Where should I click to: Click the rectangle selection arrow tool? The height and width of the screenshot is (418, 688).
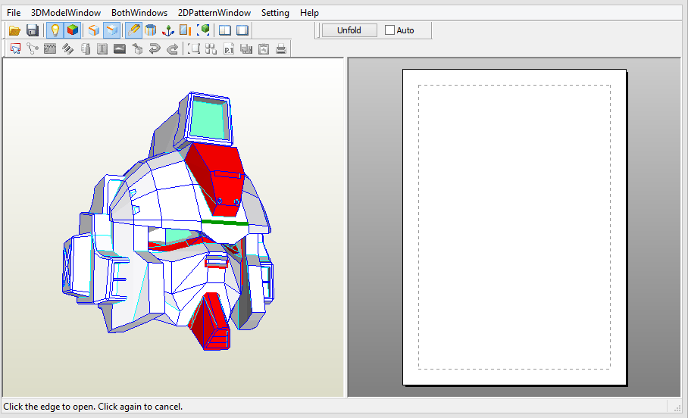[15, 49]
